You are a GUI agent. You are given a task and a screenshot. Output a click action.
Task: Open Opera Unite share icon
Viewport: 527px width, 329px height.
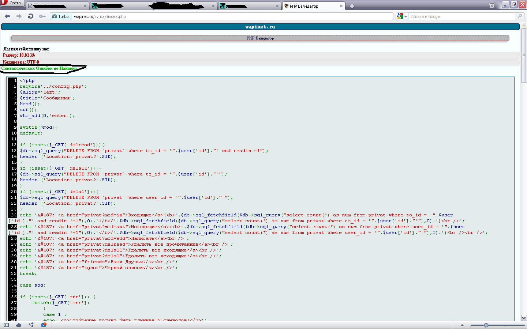[x=31, y=325]
